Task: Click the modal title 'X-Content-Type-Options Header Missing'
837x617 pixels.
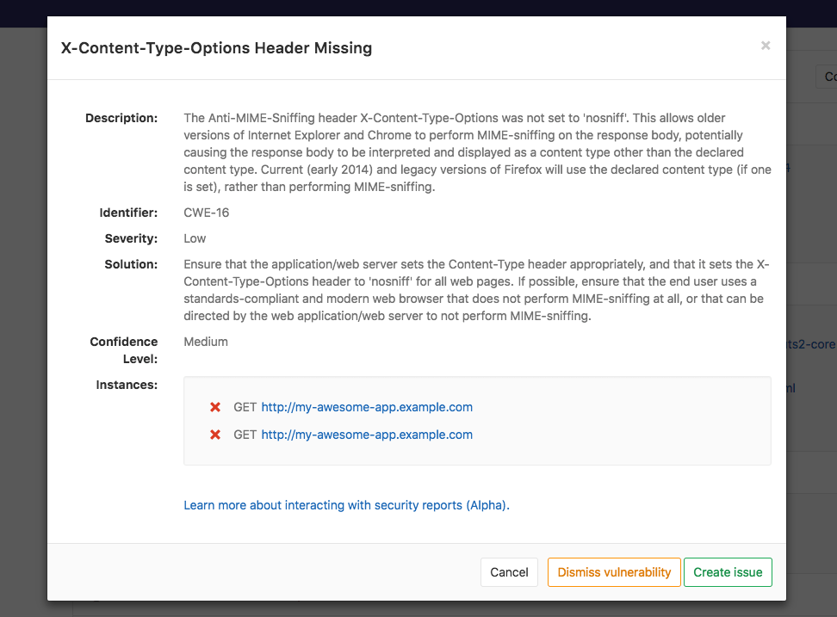Action: coord(216,48)
